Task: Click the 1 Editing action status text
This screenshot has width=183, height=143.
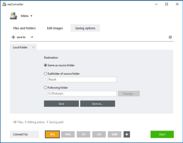Action: coord(35,122)
